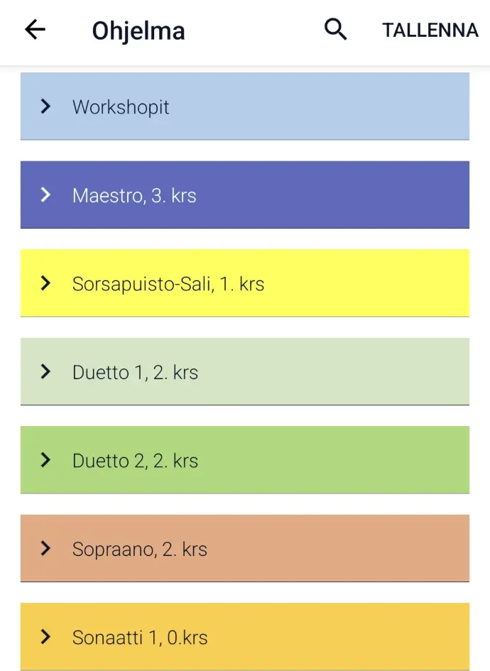Go back using the arrow icon
This screenshot has width=490, height=671.
pyautogui.click(x=35, y=30)
